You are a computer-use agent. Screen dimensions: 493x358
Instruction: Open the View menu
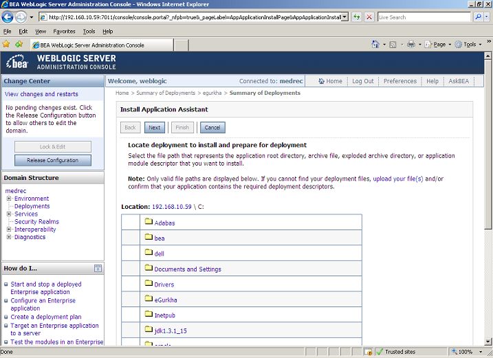point(41,32)
